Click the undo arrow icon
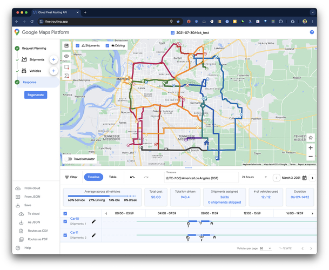This screenshot has height=270, width=329. 132,177
